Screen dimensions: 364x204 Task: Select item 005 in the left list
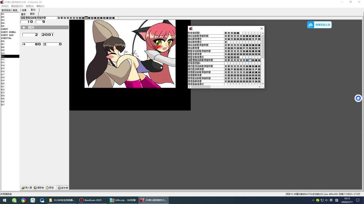tap(10, 26)
